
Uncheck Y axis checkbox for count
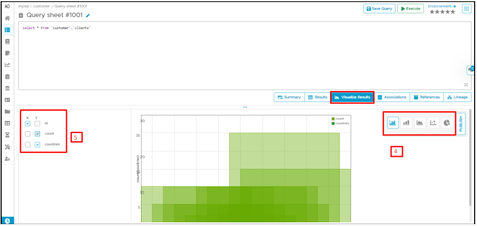coord(38,134)
